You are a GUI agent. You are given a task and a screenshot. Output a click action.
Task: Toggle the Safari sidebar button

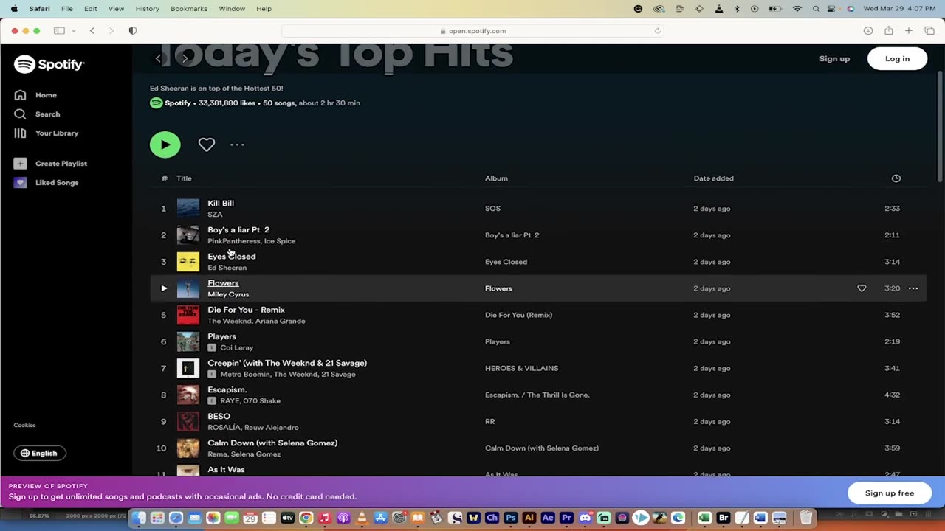pyautogui.click(x=59, y=31)
